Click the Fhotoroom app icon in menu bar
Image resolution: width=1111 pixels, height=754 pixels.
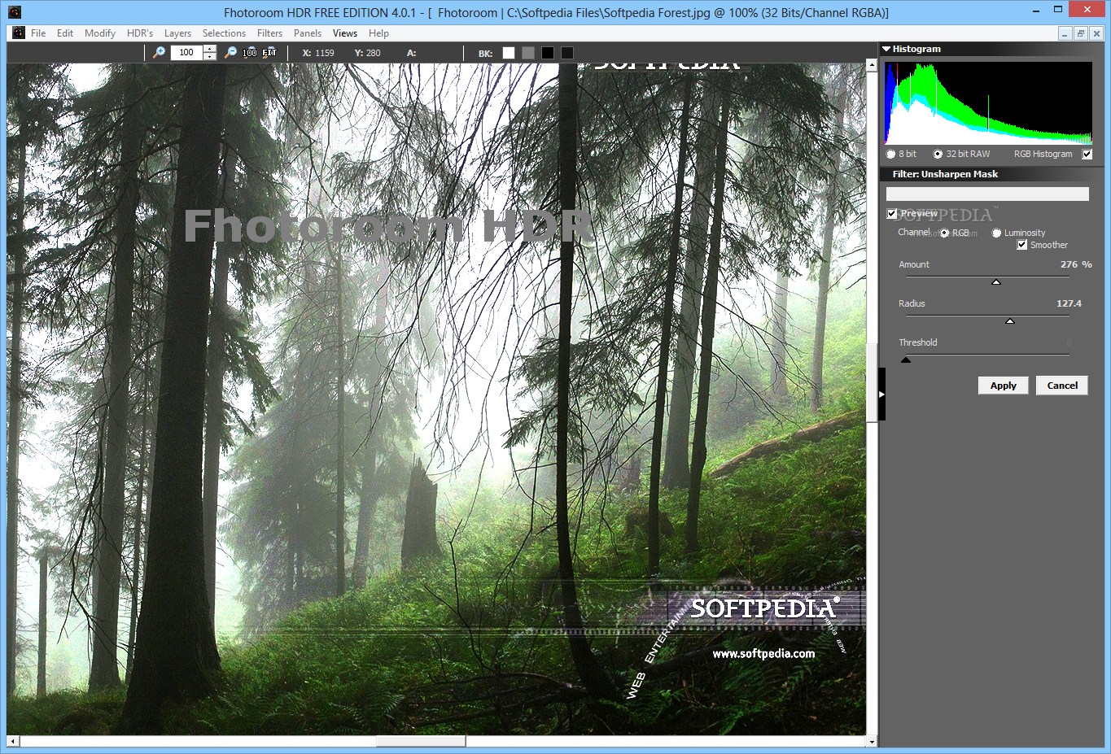tap(19, 33)
